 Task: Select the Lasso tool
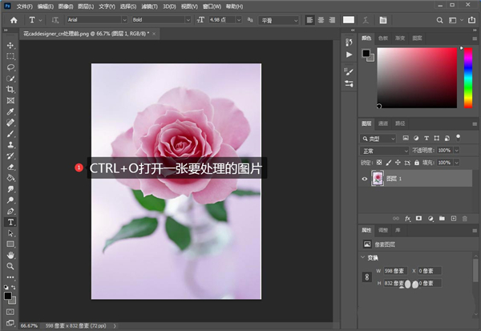tap(10, 68)
